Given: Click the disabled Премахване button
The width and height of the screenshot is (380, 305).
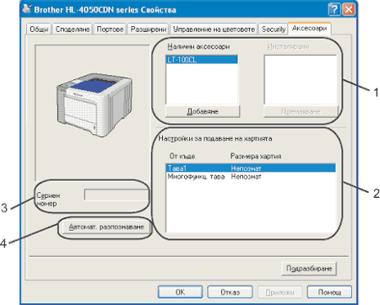Looking at the screenshot, I should pos(301,111).
